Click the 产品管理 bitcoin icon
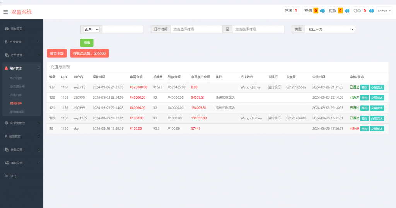396x208 pixels. (x=7, y=42)
